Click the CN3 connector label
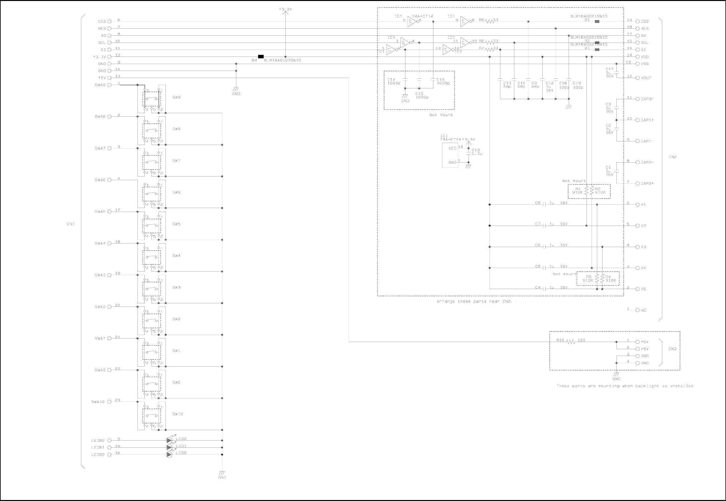 [x=672, y=349]
